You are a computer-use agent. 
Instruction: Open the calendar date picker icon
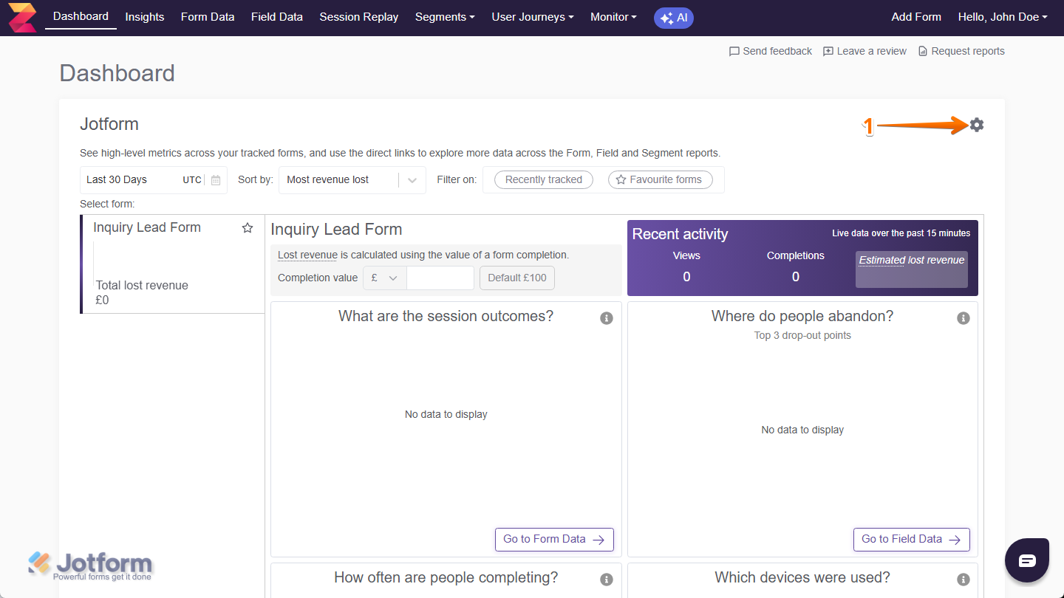(x=216, y=180)
